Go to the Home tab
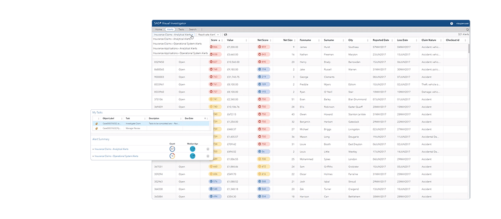Viewport: 501px width, 219px height. coord(159,29)
